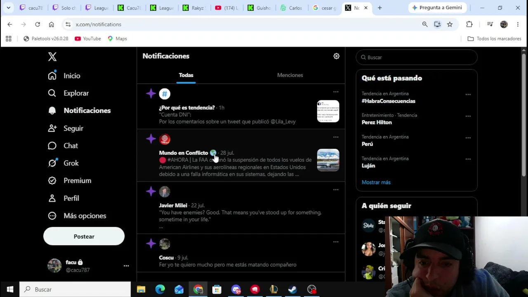Open the Chrome extensions puzzle icon
Viewport: 528px width, 297px height.
click(469, 24)
